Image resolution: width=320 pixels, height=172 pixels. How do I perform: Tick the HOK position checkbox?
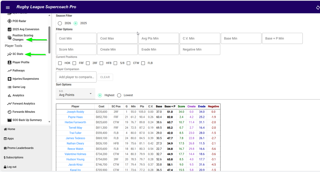click(60, 63)
